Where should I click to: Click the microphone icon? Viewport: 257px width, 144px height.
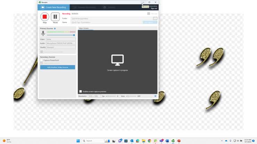click(43, 33)
